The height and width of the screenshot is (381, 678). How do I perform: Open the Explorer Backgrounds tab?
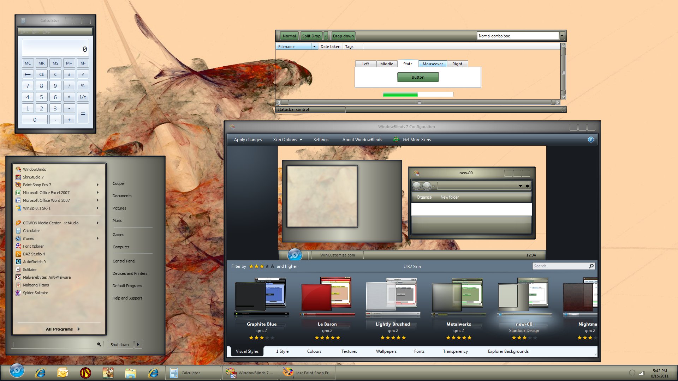pos(508,351)
